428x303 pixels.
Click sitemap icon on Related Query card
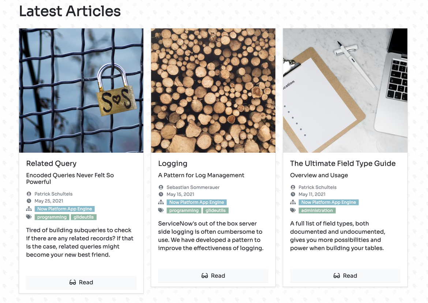pos(29,209)
